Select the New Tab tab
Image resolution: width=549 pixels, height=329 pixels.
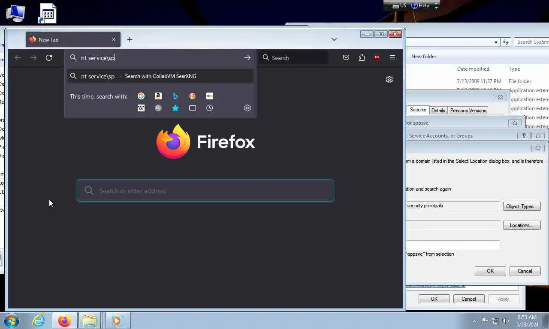[x=73, y=39]
